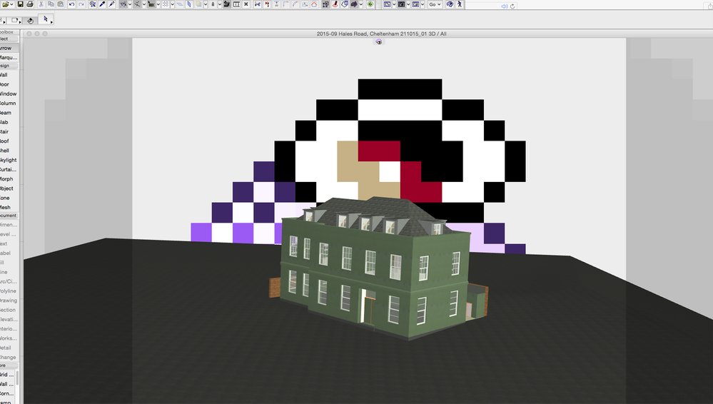Click the arrow pointer icon in info box
Image resolution: width=713 pixels, height=404 pixels.
pyautogui.click(x=46, y=19)
